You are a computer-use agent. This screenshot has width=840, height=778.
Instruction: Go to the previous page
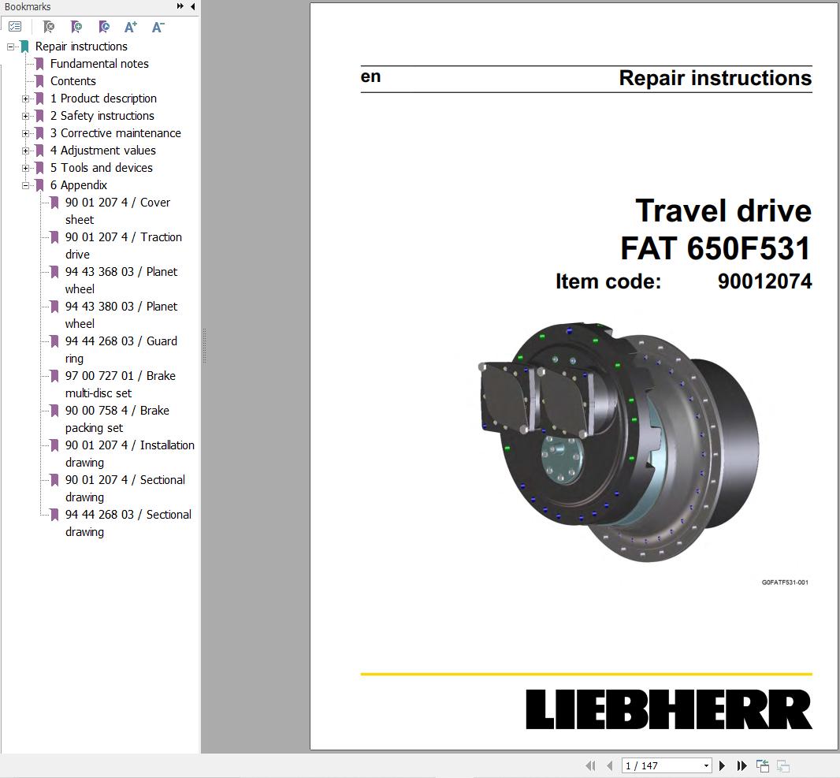[x=609, y=765]
